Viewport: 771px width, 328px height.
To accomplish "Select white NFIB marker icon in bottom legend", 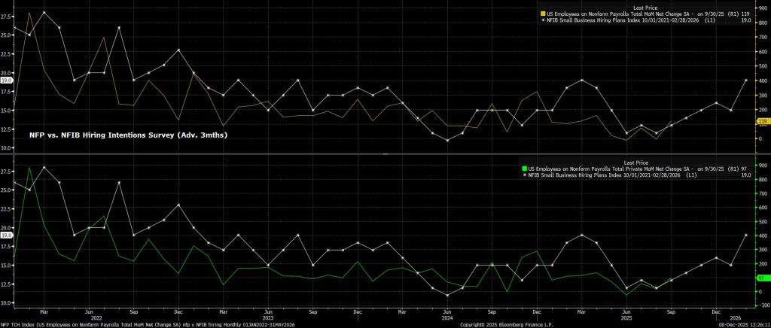I will coord(524,174).
